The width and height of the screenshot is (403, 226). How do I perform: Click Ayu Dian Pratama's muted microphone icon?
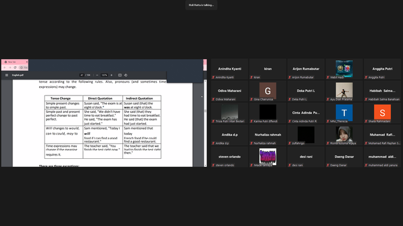pos(328,99)
